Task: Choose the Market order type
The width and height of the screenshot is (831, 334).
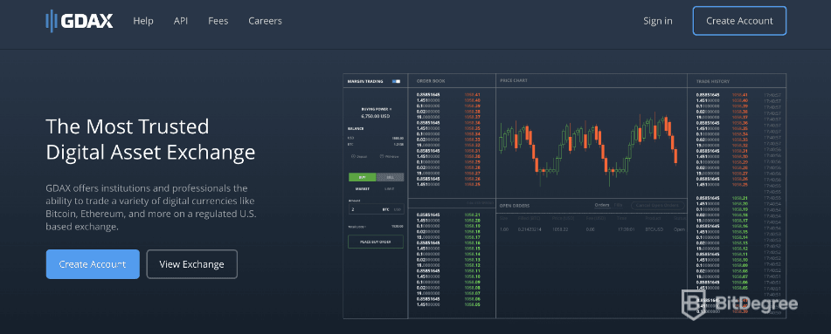Action: (x=363, y=189)
